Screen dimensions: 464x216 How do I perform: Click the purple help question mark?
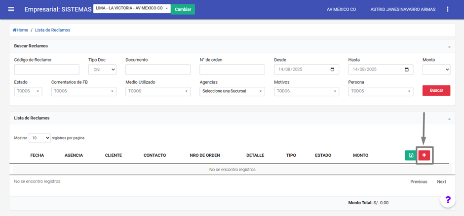pos(448,200)
